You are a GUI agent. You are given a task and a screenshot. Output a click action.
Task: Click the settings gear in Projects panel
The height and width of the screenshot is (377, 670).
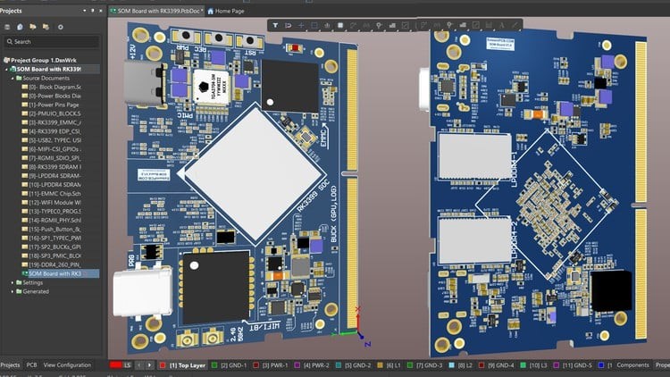click(x=60, y=27)
